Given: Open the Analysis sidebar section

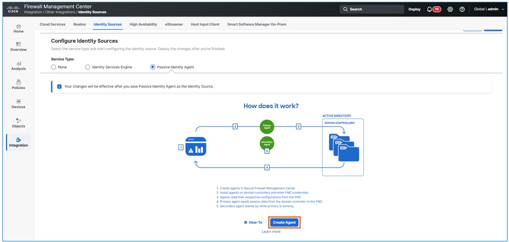Looking at the screenshot, I should [18, 66].
